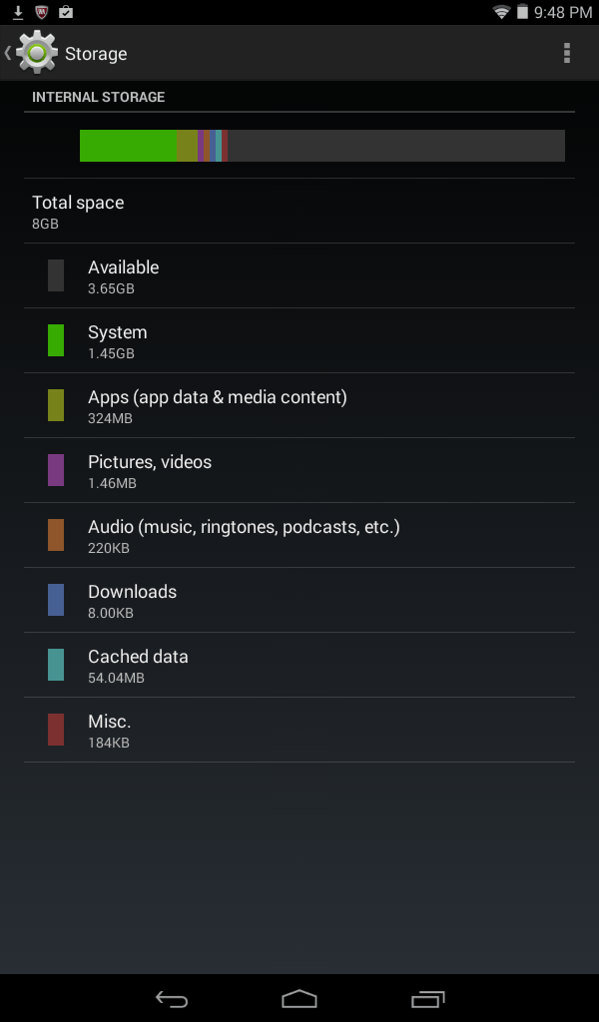Select the Audio storage entry
Screen dimensions: 599x1022
(x=299, y=535)
